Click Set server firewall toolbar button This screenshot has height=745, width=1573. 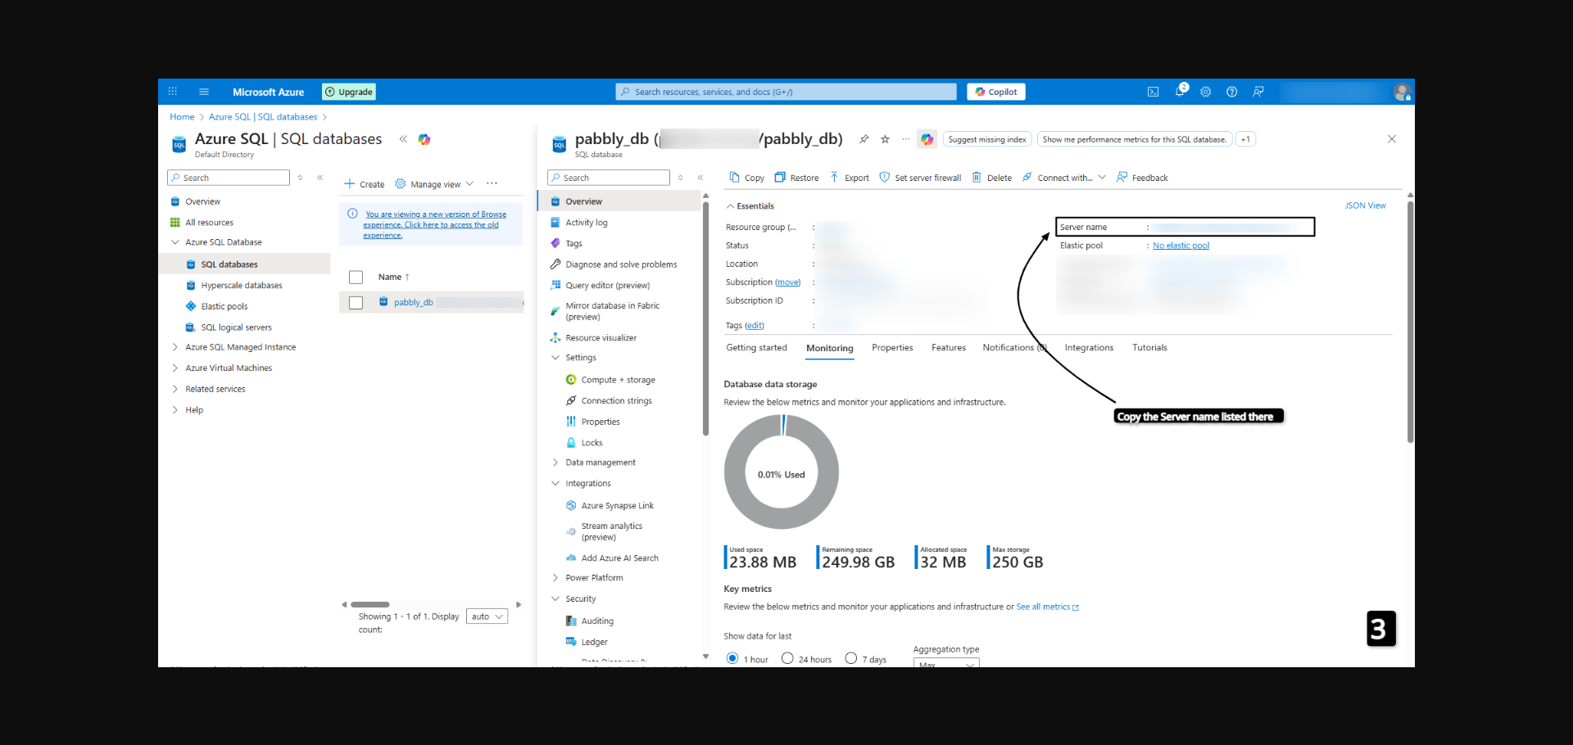pos(920,178)
